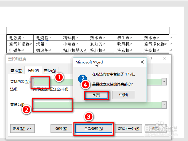
Task: Click the 更多(M) >> button
Action: 22,129
